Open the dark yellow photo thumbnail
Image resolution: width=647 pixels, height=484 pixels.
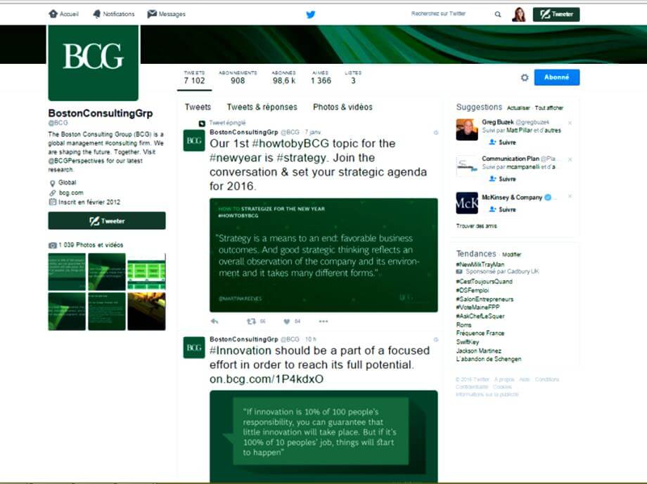click(146, 311)
